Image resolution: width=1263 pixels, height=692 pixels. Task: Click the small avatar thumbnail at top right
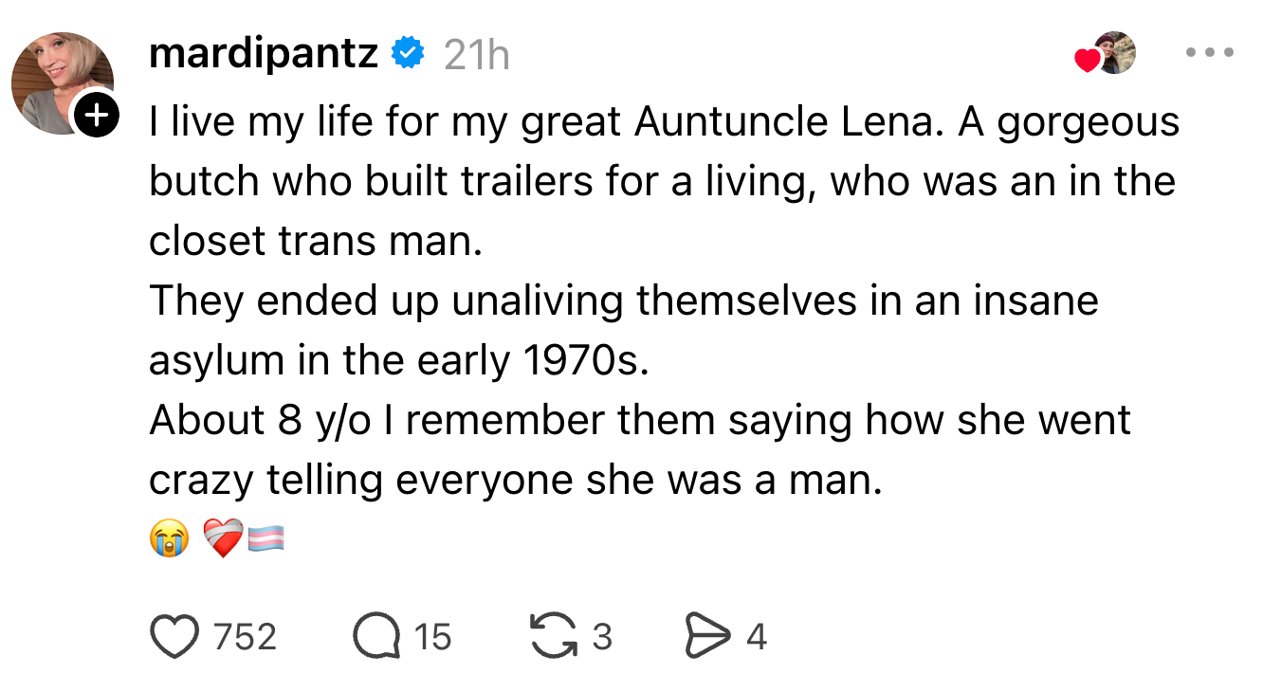[x=1115, y=53]
